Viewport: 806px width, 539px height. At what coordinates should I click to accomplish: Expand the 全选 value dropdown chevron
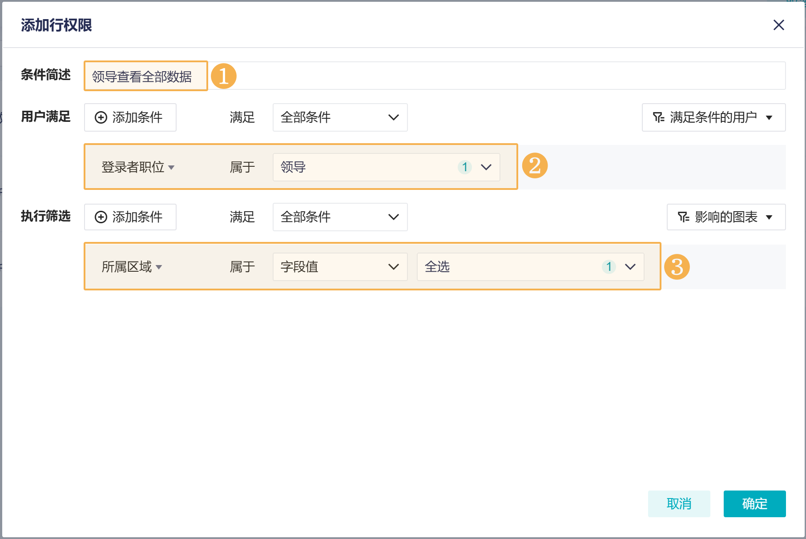click(x=630, y=267)
